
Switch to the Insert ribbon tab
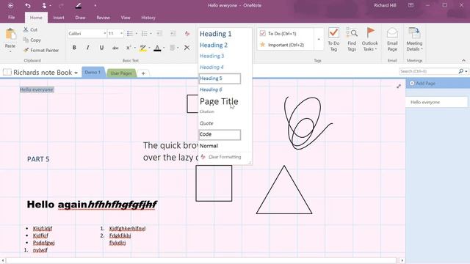(59, 18)
